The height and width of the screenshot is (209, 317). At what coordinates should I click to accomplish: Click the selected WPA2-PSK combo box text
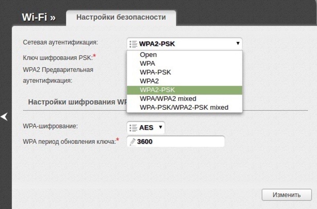pyautogui.click(x=157, y=44)
